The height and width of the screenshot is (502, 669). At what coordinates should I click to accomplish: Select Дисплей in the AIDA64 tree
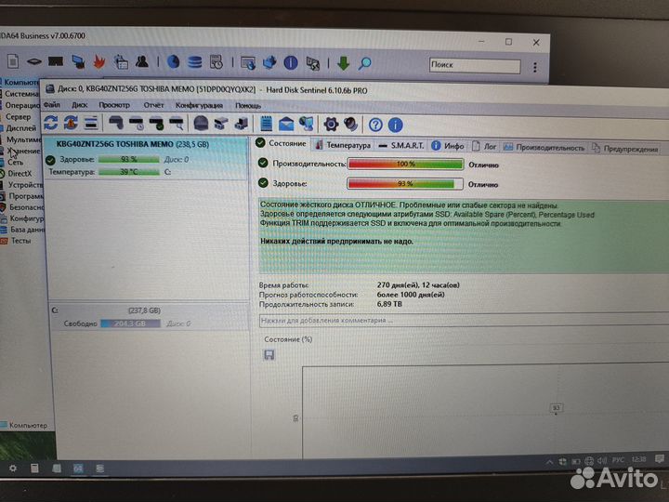coord(20,128)
